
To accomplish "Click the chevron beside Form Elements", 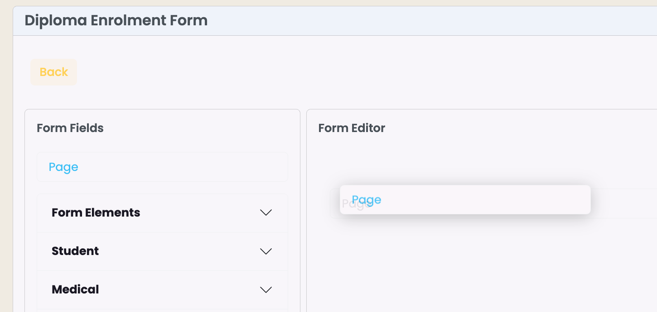I will click(266, 213).
